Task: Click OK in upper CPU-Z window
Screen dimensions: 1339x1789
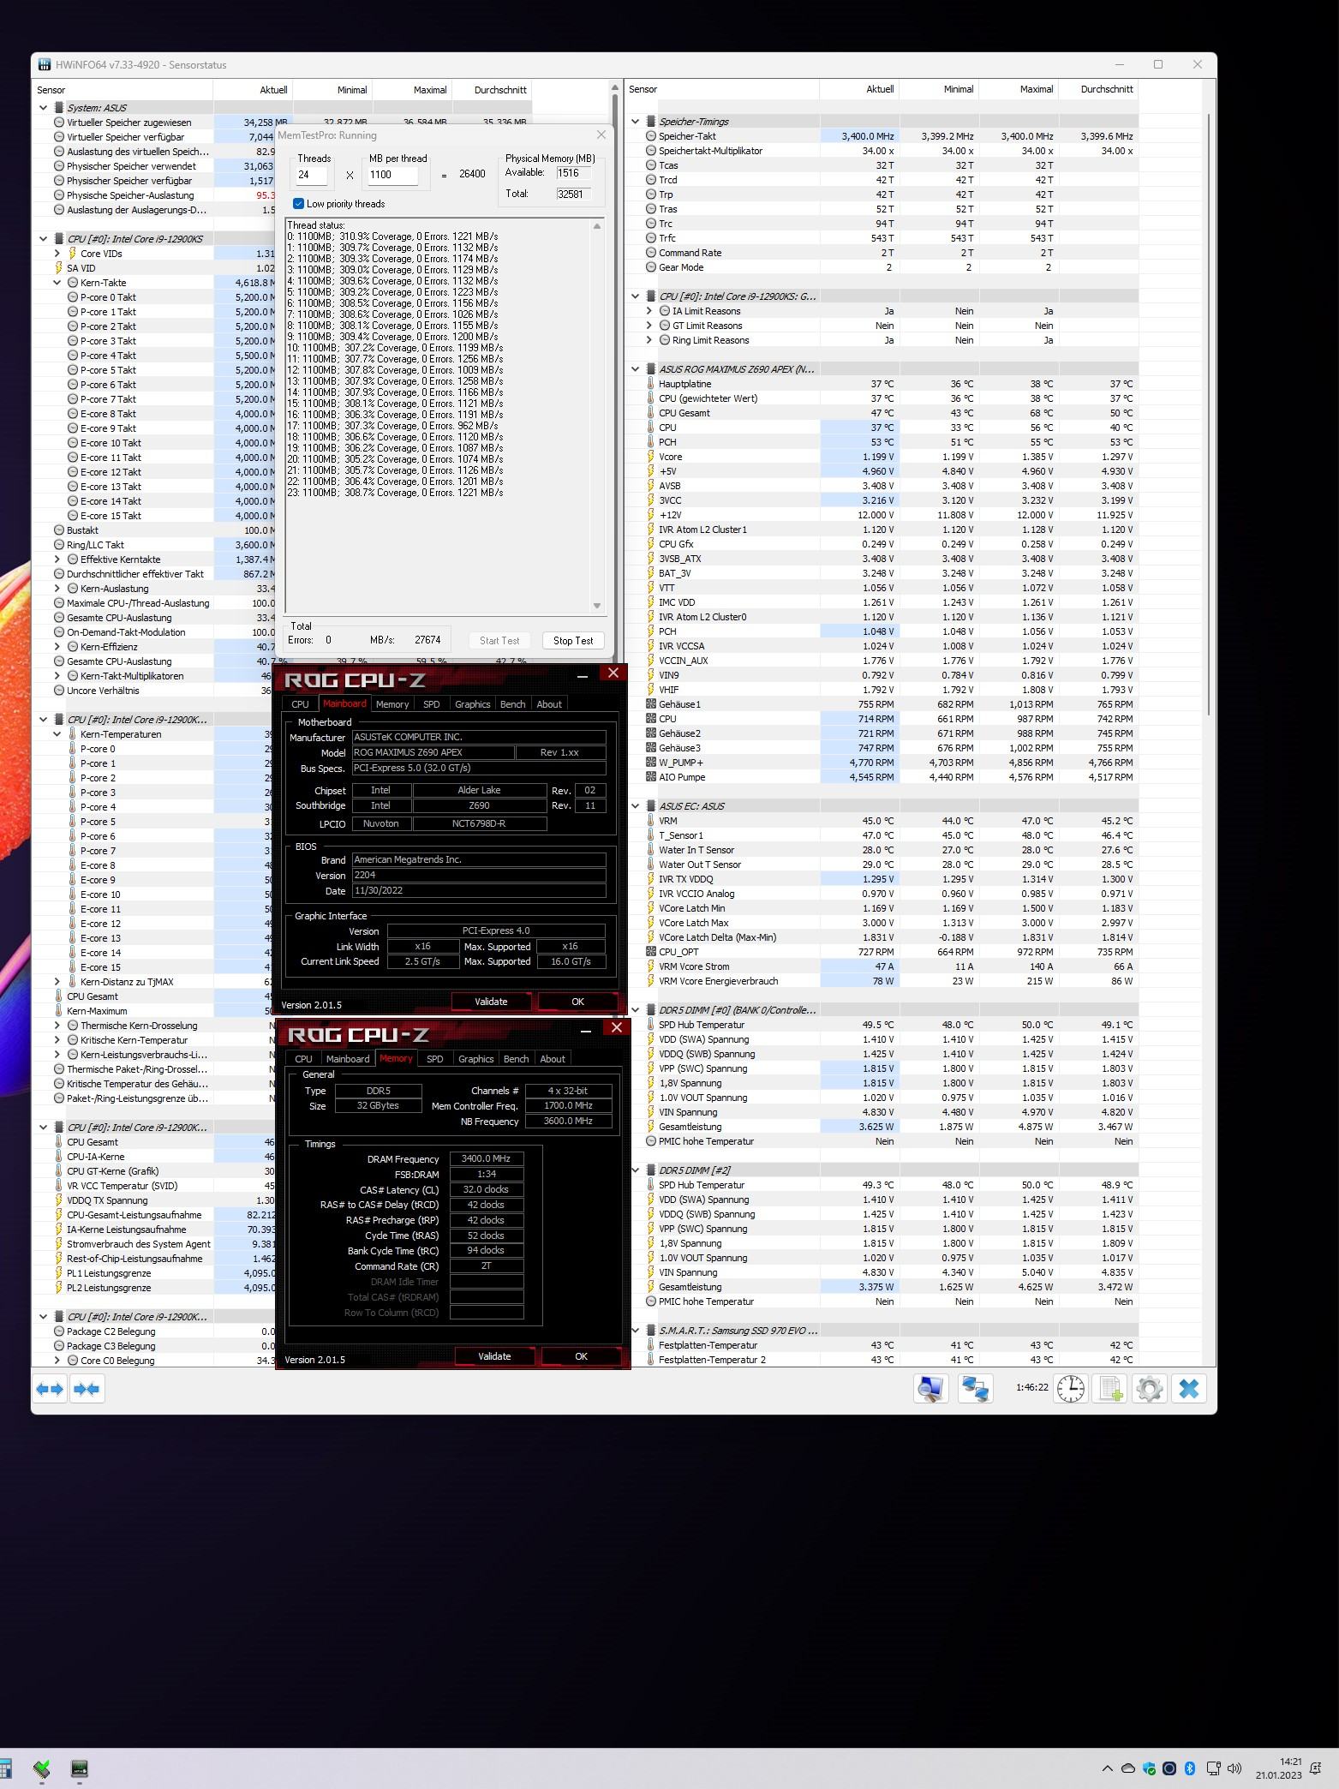Action: [578, 1002]
